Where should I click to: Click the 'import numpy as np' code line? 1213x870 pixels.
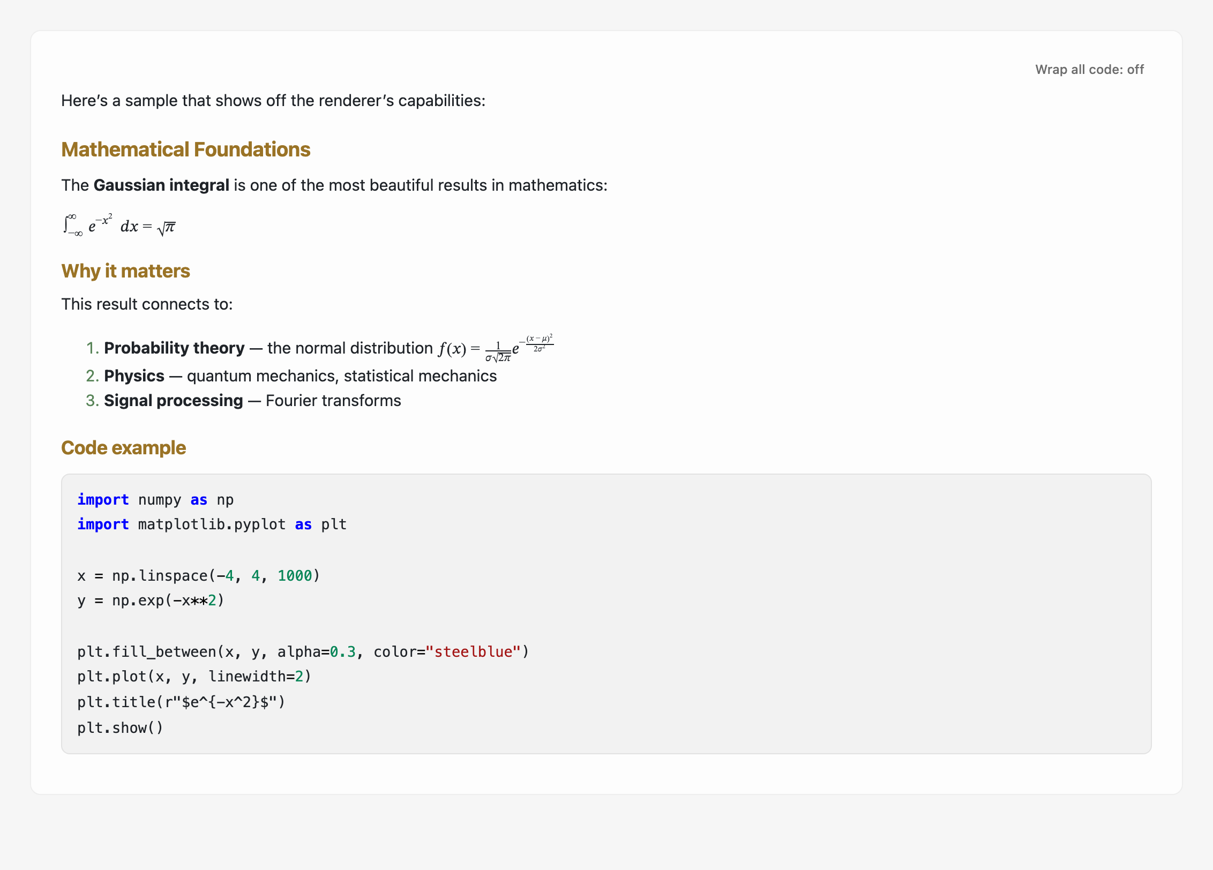pos(155,500)
